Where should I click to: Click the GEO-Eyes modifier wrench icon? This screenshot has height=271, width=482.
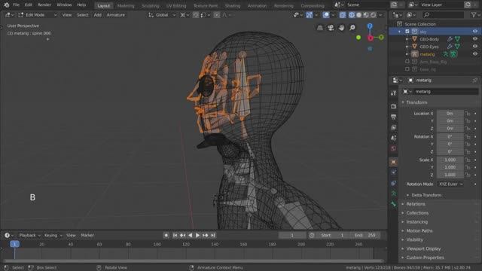(x=450, y=47)
